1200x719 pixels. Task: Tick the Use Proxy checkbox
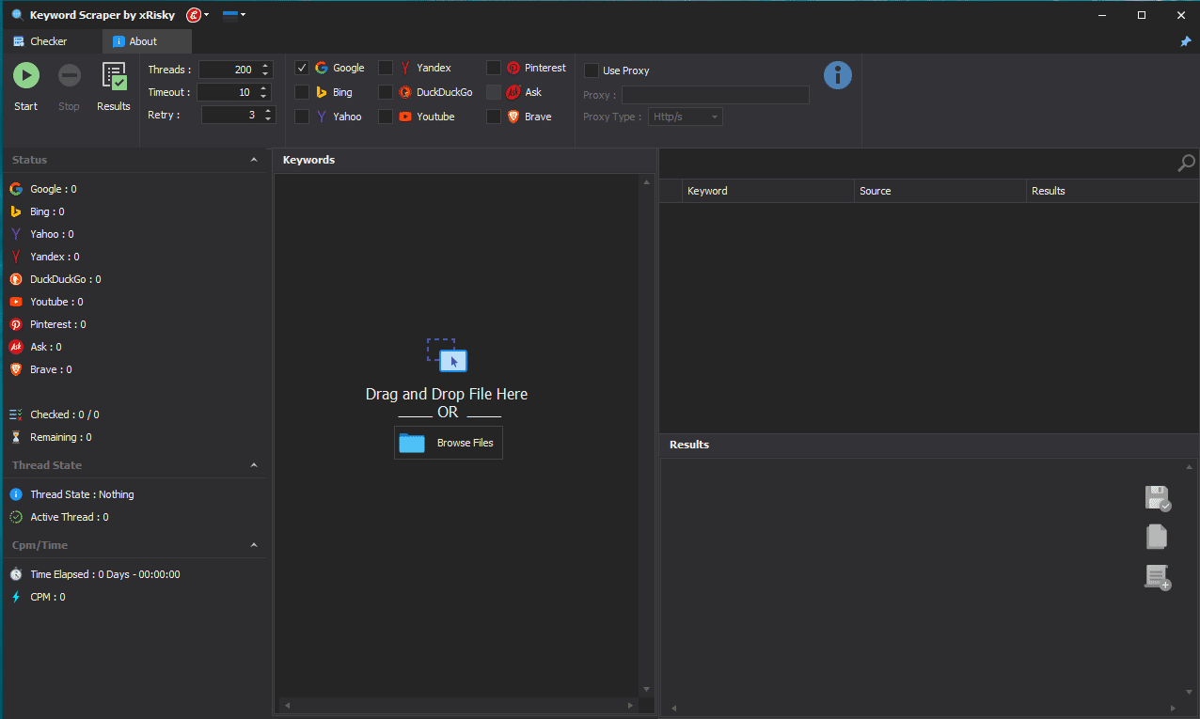point(592,70)
